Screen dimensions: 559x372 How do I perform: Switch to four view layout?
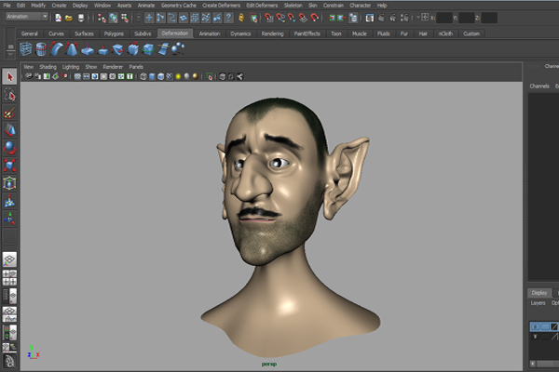tap(9, 278)
